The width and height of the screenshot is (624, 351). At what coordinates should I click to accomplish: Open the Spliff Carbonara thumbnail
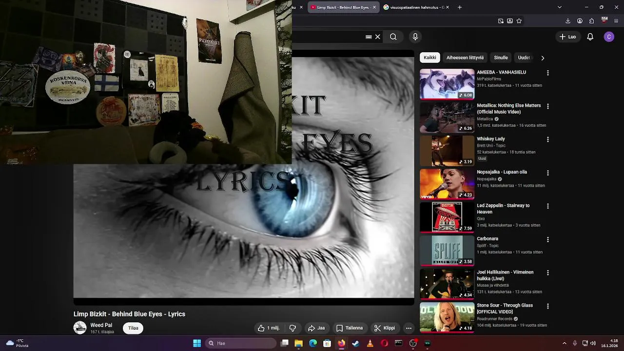(x=447, y=251)
